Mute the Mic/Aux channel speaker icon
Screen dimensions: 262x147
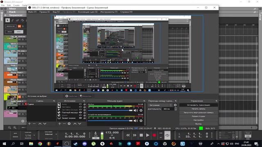[136, 110]
